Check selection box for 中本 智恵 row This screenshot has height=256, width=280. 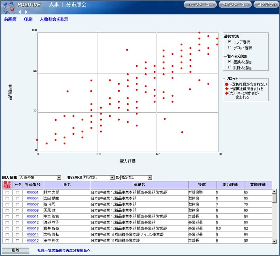[x=7, y=217]
